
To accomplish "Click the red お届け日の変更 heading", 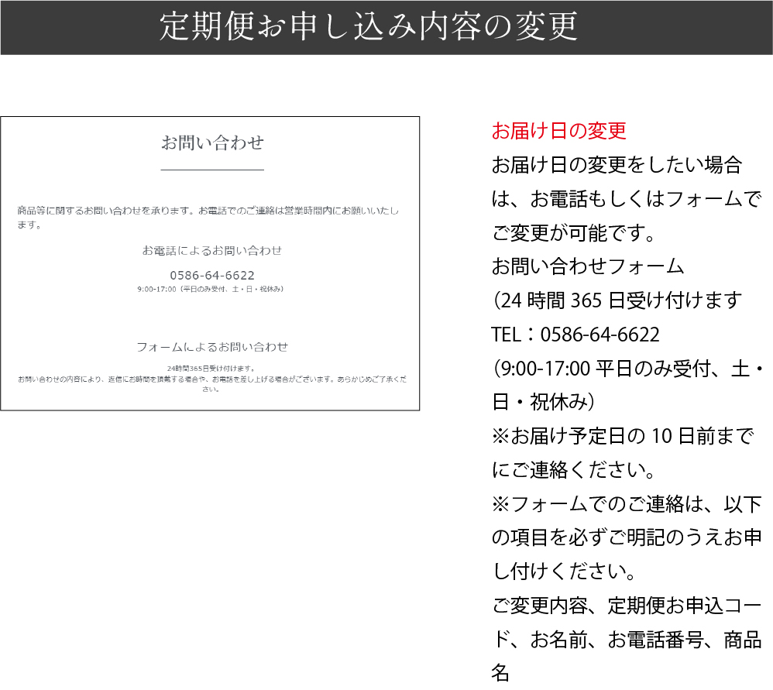I will click(x=558, y=131).
